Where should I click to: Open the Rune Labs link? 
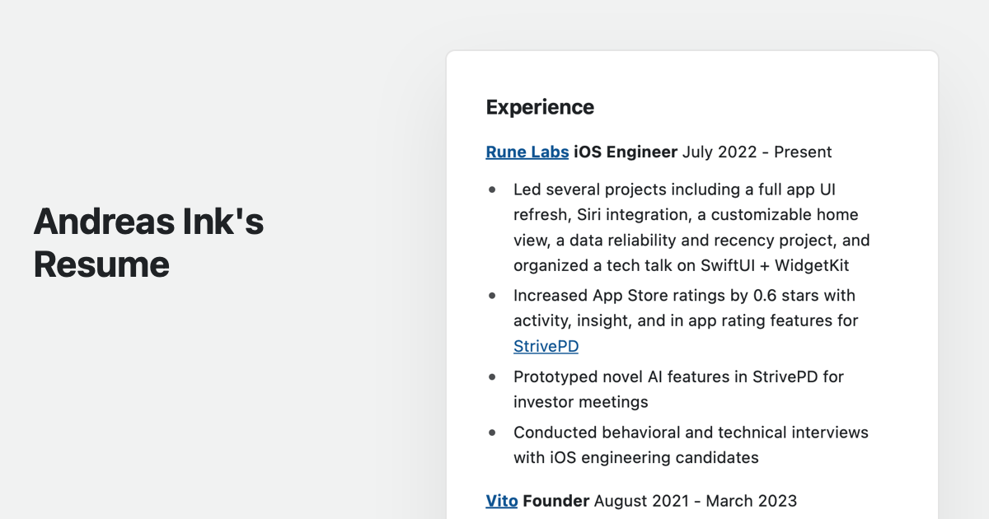pyautogui.click(x=527, y=152)
